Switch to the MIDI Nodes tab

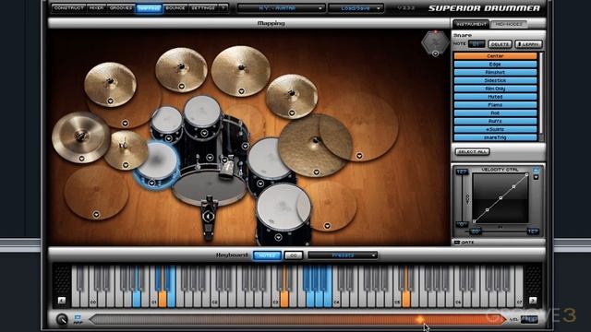(509, 24)
